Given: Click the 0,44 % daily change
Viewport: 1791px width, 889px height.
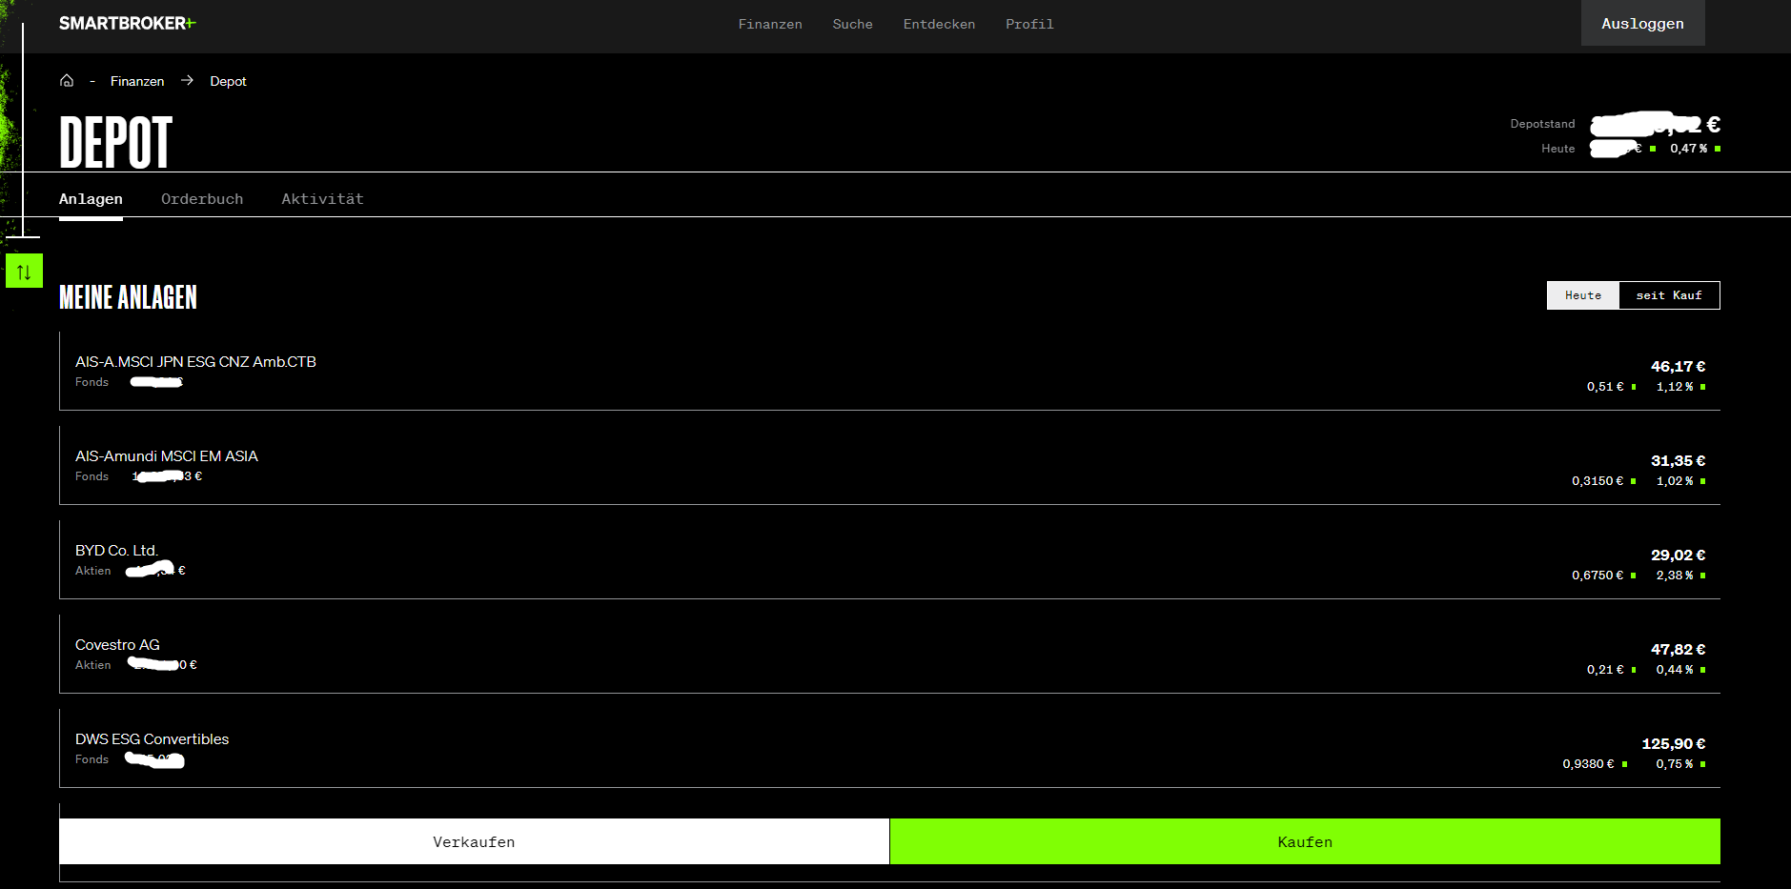Looking at the screenshot, I should pyautogui.click(x=1675, y=670).
